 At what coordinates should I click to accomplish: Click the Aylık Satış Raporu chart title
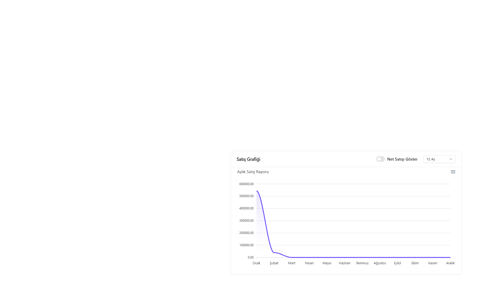tap(253, 172)
